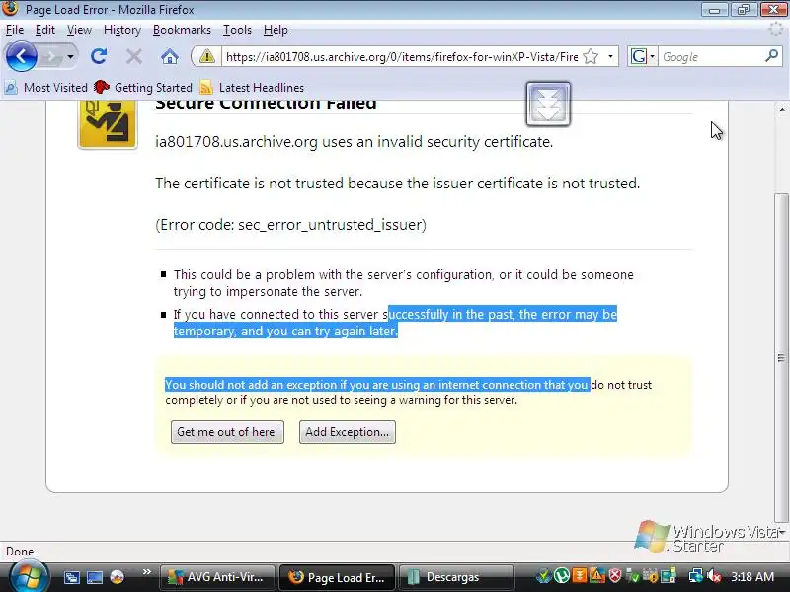Open the History menu
The image size is (790, 592).
pyautogui.click(x=121, y=30)
